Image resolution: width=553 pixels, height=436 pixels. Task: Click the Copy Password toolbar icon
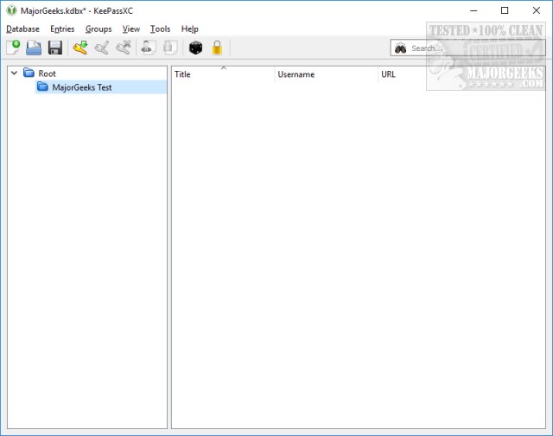169,48
